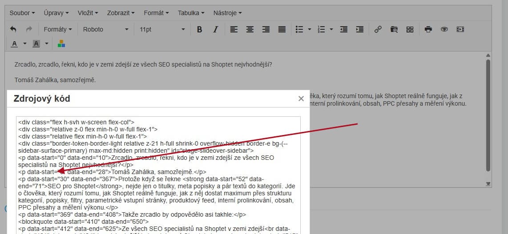Toggle italic text formatting
This screenshot has width=508, height=234.
point(215,29)
